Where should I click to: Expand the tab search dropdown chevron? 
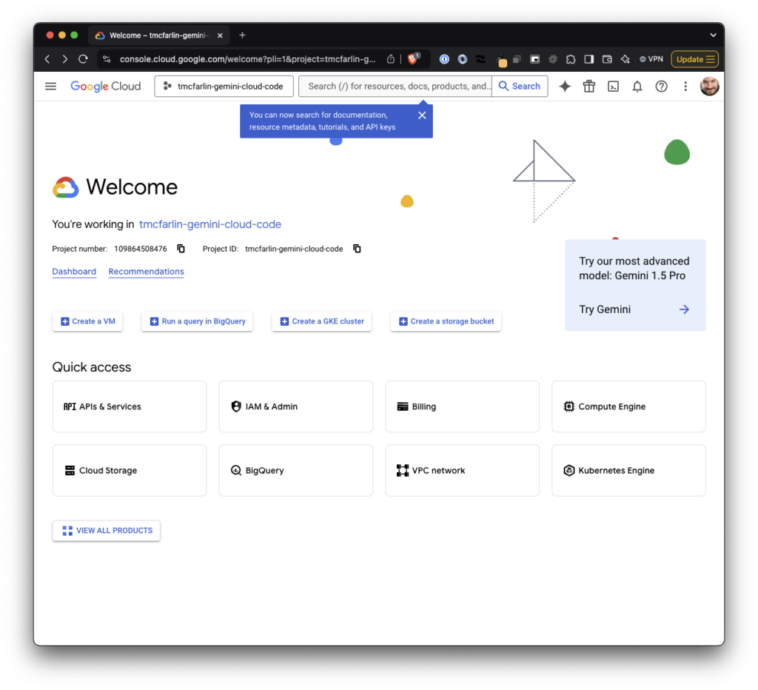pyautogui.click(x=713, y=35)
